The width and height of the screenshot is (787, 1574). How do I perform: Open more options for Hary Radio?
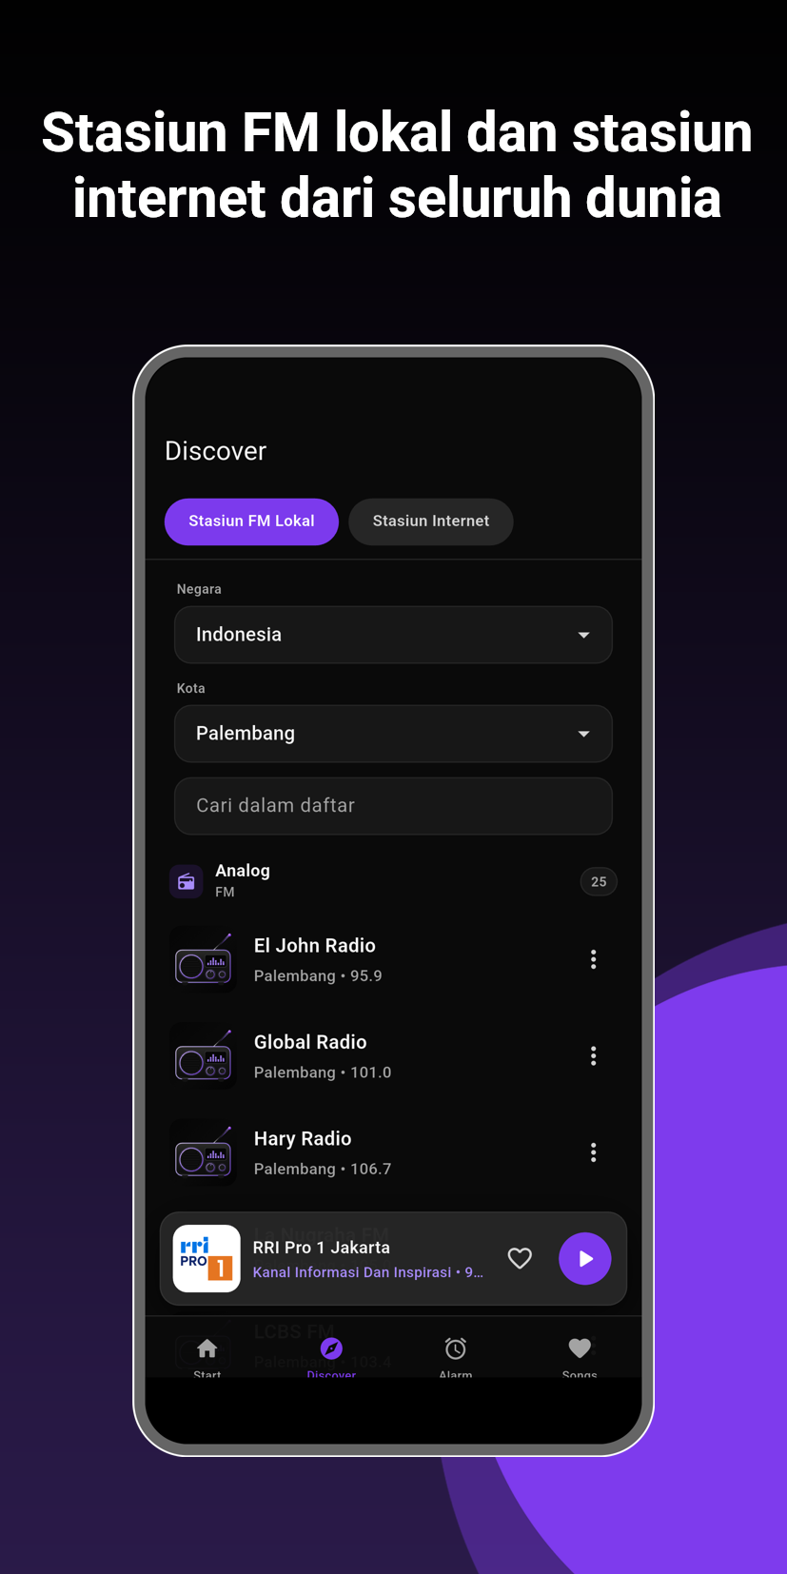(x=594, y=1152)
